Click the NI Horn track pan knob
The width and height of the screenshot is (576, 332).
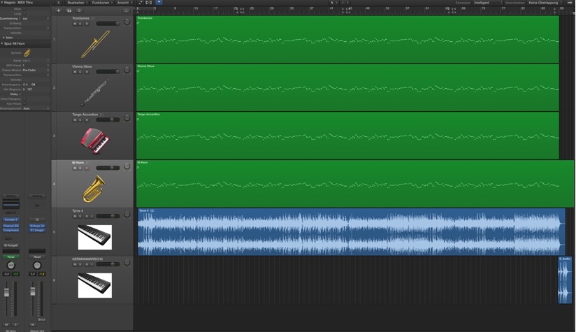click(x=127, y=166)
